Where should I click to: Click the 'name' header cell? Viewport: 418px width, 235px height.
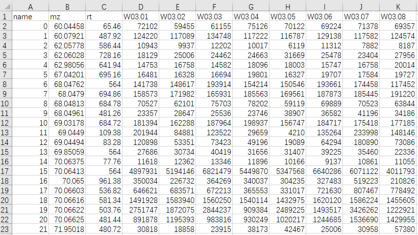pos(31,16)
